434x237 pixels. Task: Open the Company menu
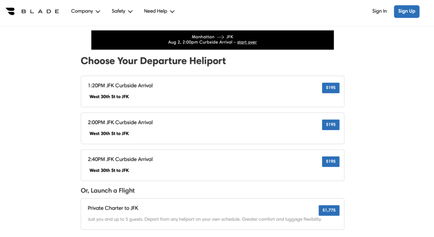pyautogui.click(x=82, y=11)
